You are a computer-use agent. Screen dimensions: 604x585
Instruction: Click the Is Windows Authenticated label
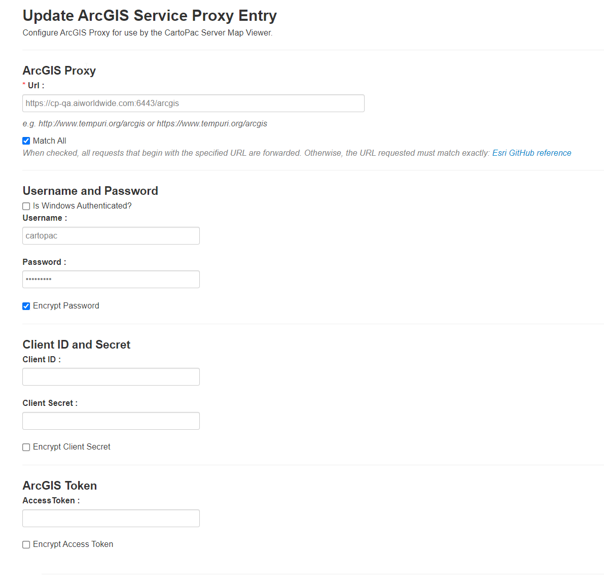[82, 206]
